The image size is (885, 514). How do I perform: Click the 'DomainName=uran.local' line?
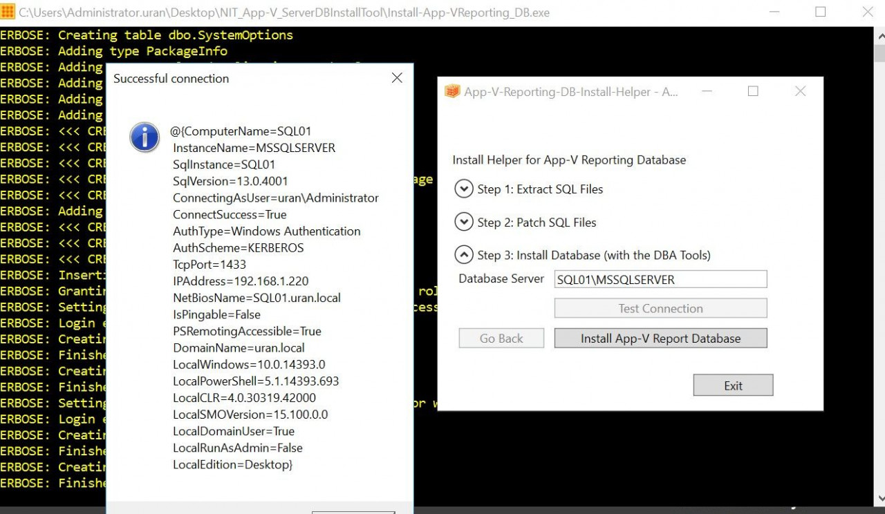point(239,348)
